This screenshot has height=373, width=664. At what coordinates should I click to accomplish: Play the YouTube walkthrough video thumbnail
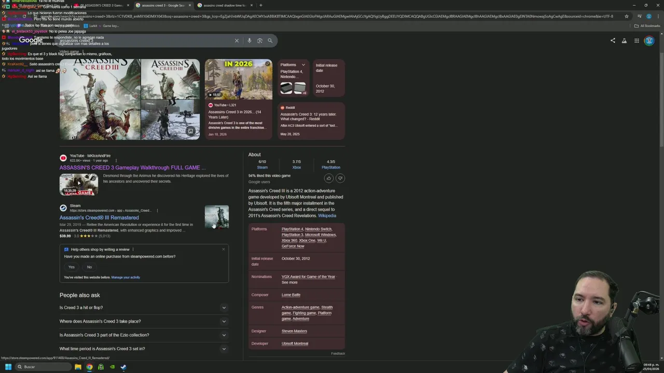(79, 184)
